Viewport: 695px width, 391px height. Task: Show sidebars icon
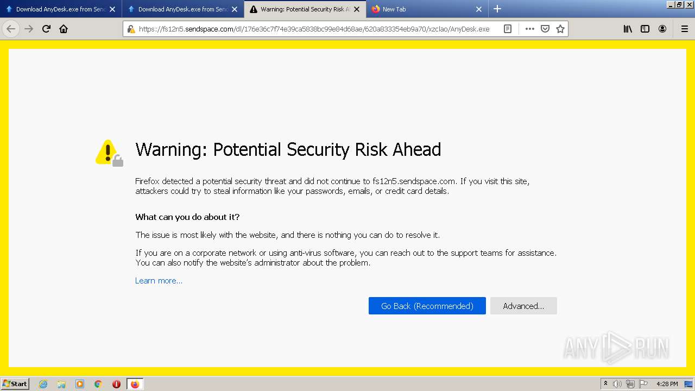pos(645,29)
